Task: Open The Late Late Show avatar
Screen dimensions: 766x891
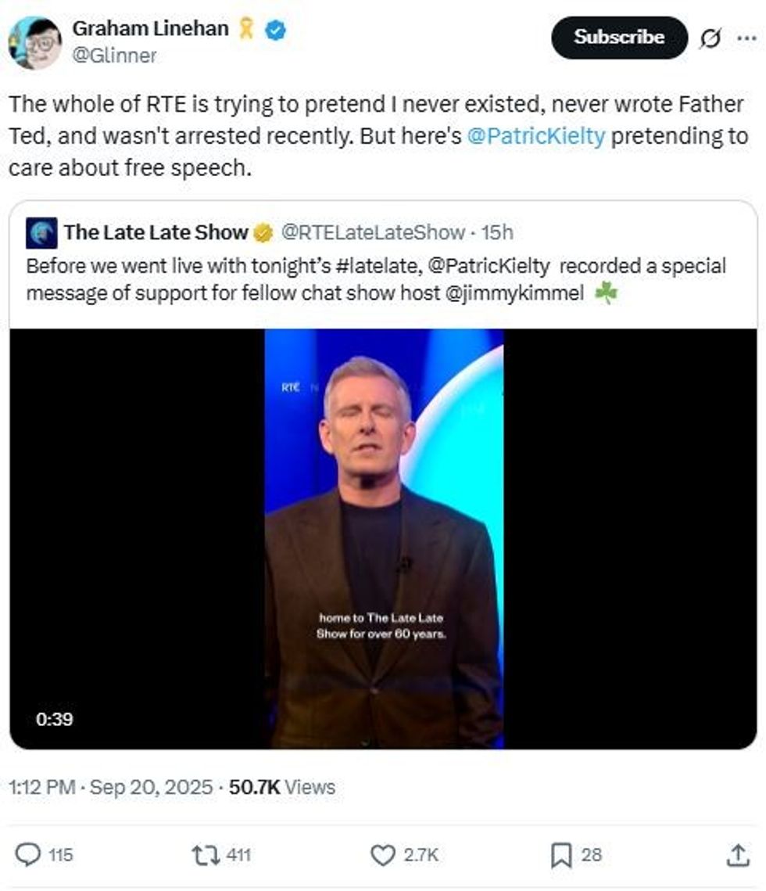Action: [x=41, y=232]
